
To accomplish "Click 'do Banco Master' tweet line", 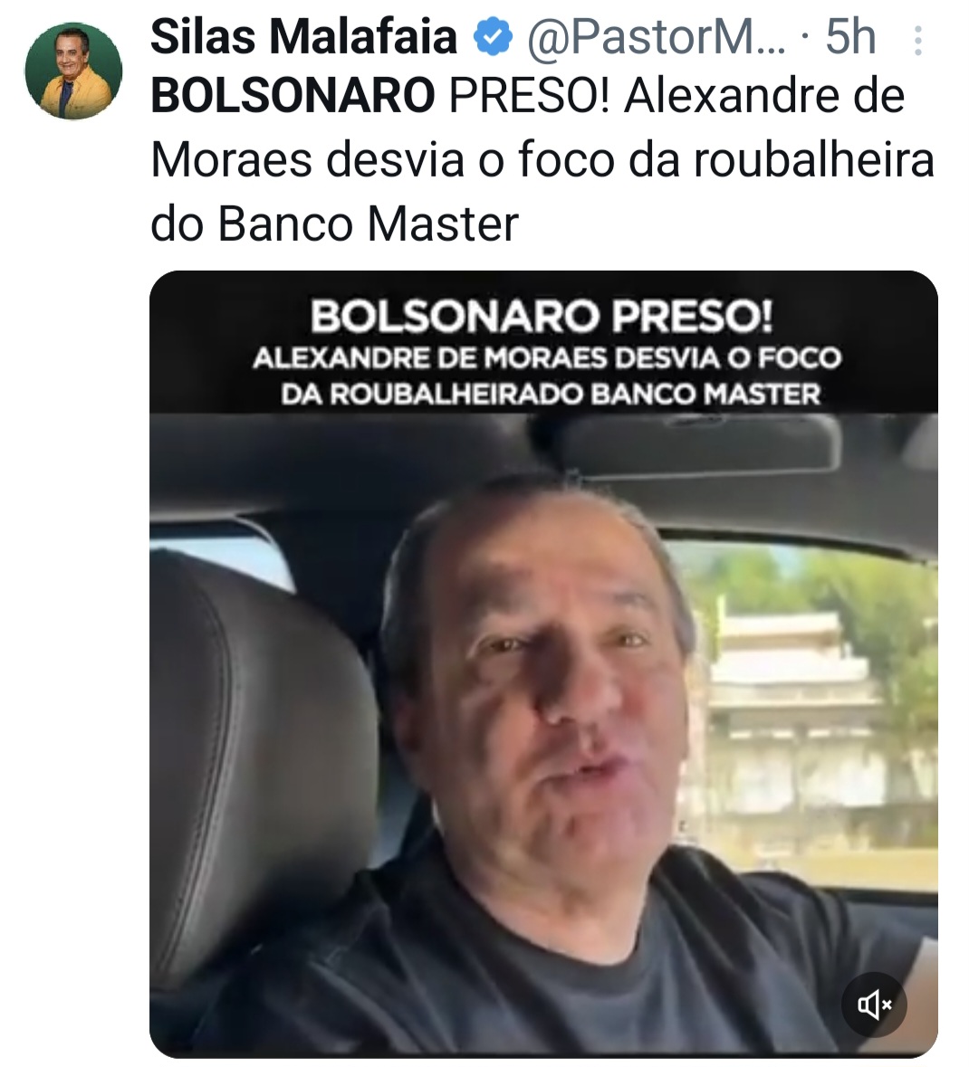I will [x=334, y=224].
